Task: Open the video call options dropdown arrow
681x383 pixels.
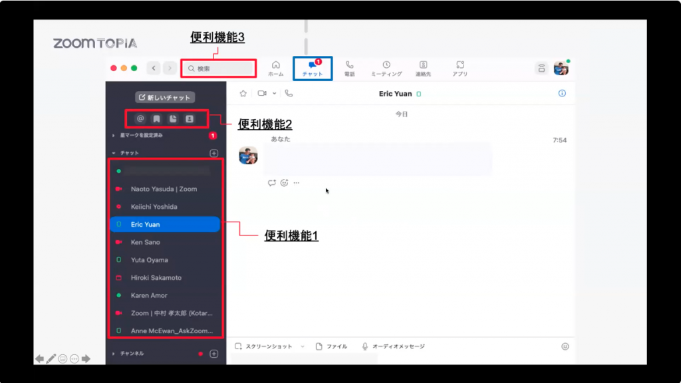Action: pos(275,93)
